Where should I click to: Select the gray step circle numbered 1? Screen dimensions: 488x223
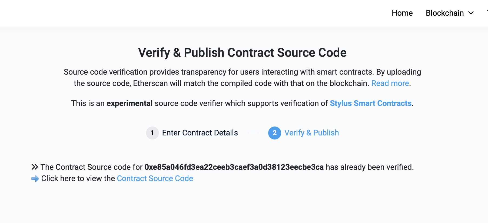[x=152, y=133]
